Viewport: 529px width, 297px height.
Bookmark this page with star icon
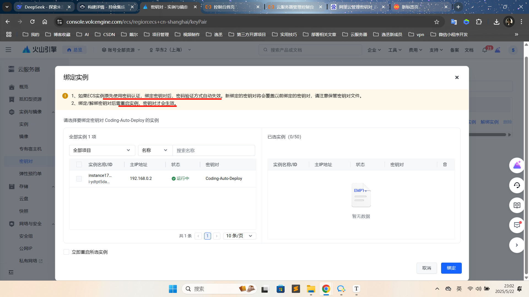[437, 22]
